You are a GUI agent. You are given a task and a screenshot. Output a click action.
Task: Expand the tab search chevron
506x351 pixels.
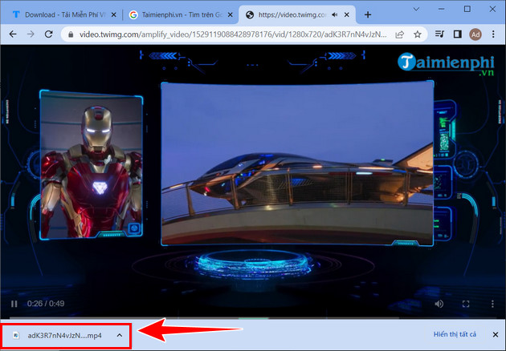[416, 9]
